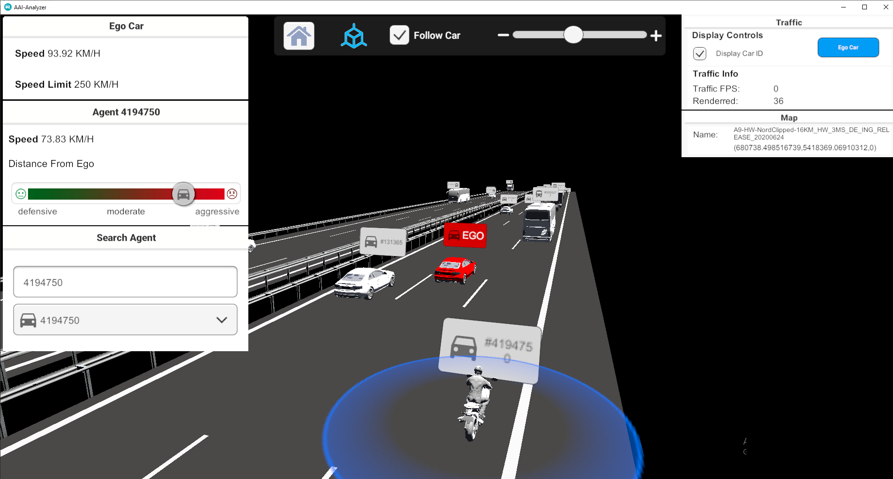Click the Ego Car panel header
893x479 pixels.
[126, 26]
